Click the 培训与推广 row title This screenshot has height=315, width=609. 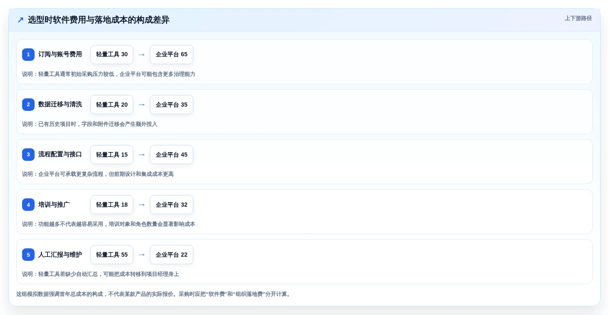coord(54,205)
